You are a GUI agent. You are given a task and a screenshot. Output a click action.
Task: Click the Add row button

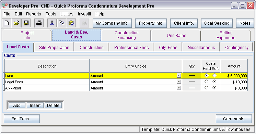tap(17, 105)
